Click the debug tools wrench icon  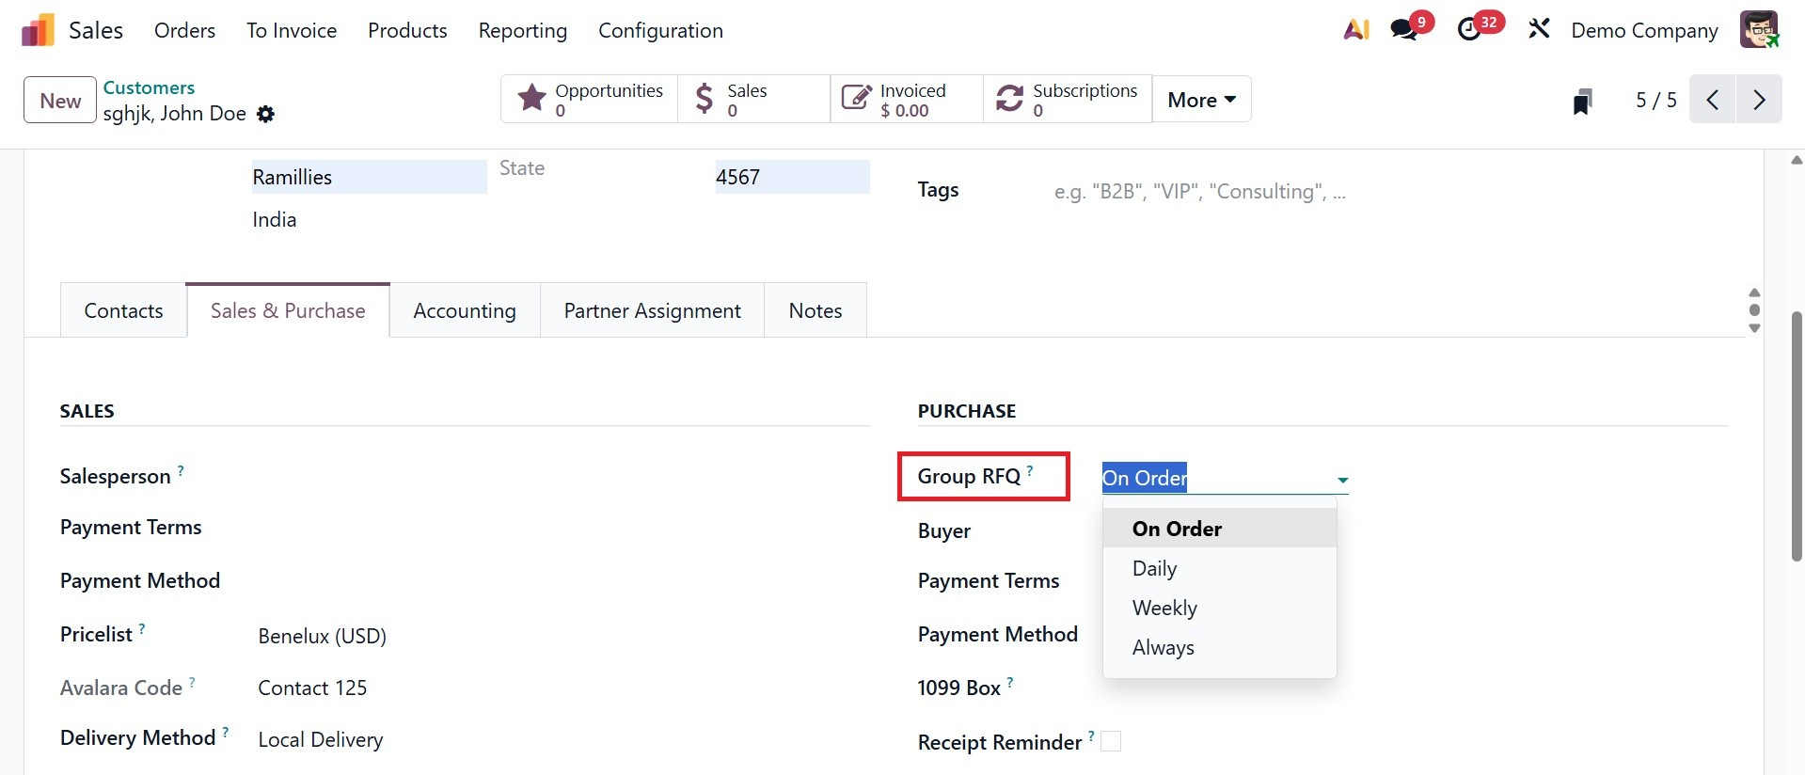point(1539,30)
